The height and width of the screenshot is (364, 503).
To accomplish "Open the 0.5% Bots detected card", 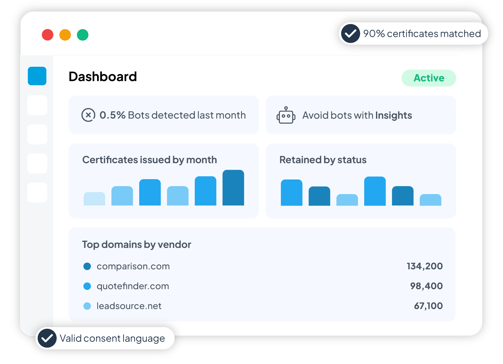I will [x=164, y=115].
